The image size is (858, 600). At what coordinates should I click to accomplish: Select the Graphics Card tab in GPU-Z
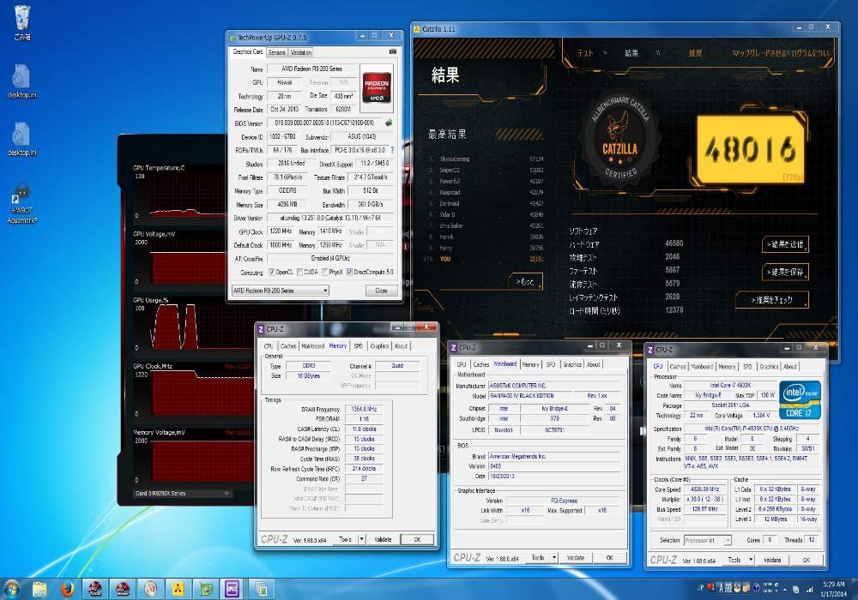pos(248,52)
